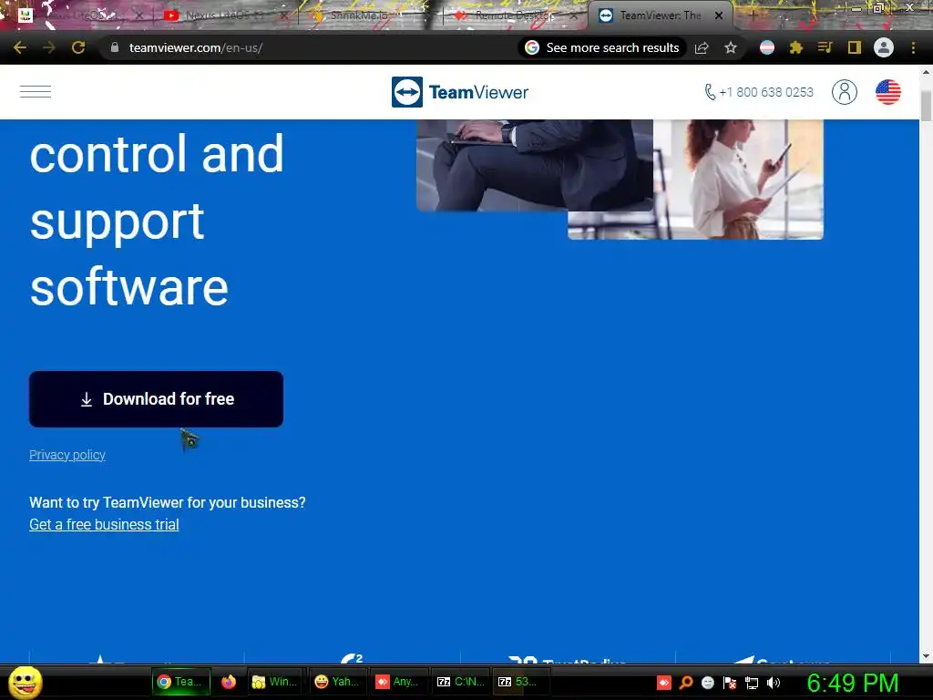Click the page vertical scrollbar thumb
The width and height of the screenshot is (933, 700).
tap(926, 106)
